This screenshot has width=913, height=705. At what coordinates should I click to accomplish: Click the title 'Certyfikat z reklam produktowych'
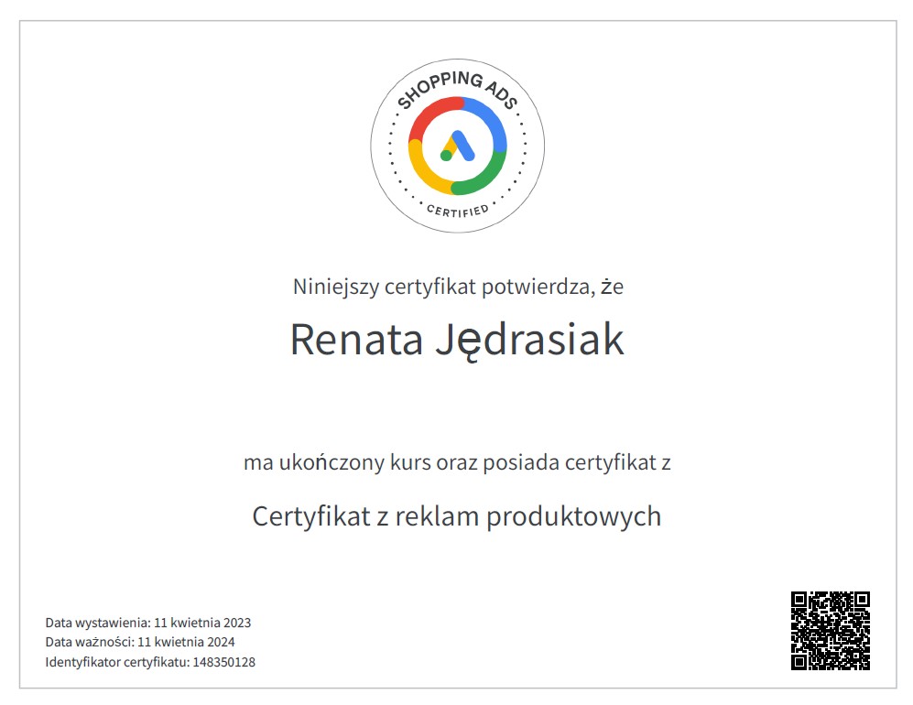(x=456, y=516)
